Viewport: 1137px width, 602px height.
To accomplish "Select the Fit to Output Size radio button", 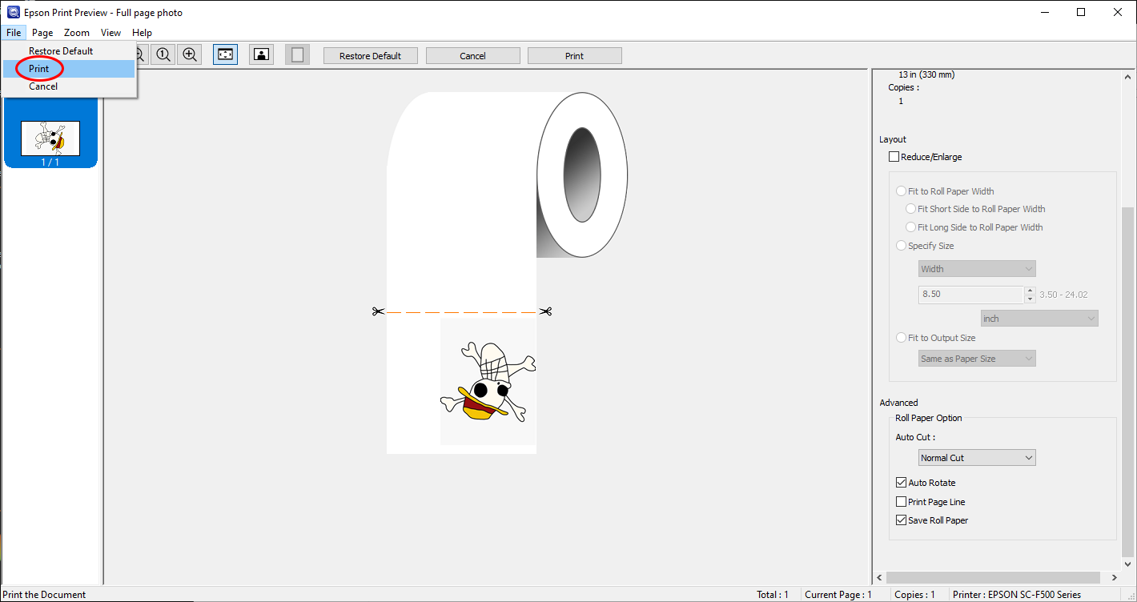I will pyautogui.click(x=902, y=338).
